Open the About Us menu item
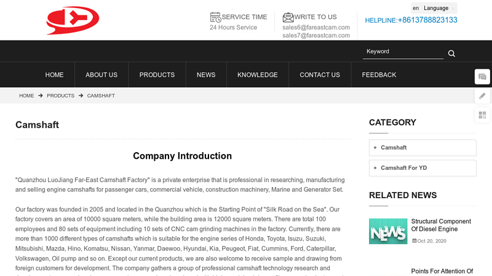 coord(101,75)
